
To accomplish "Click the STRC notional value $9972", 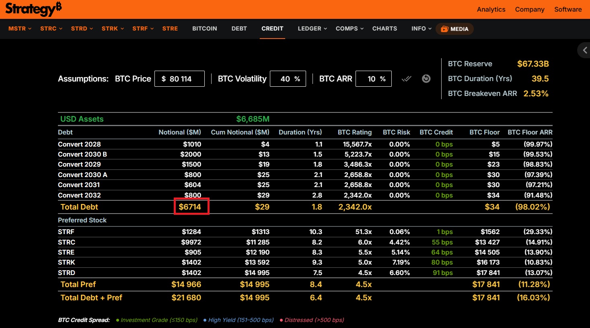I will 191,242.
